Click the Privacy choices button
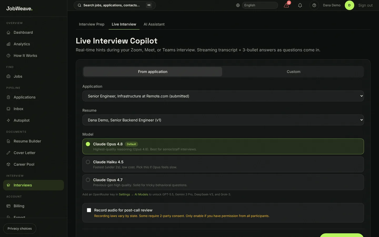The image size is (379, 237). tap(20, 229)
